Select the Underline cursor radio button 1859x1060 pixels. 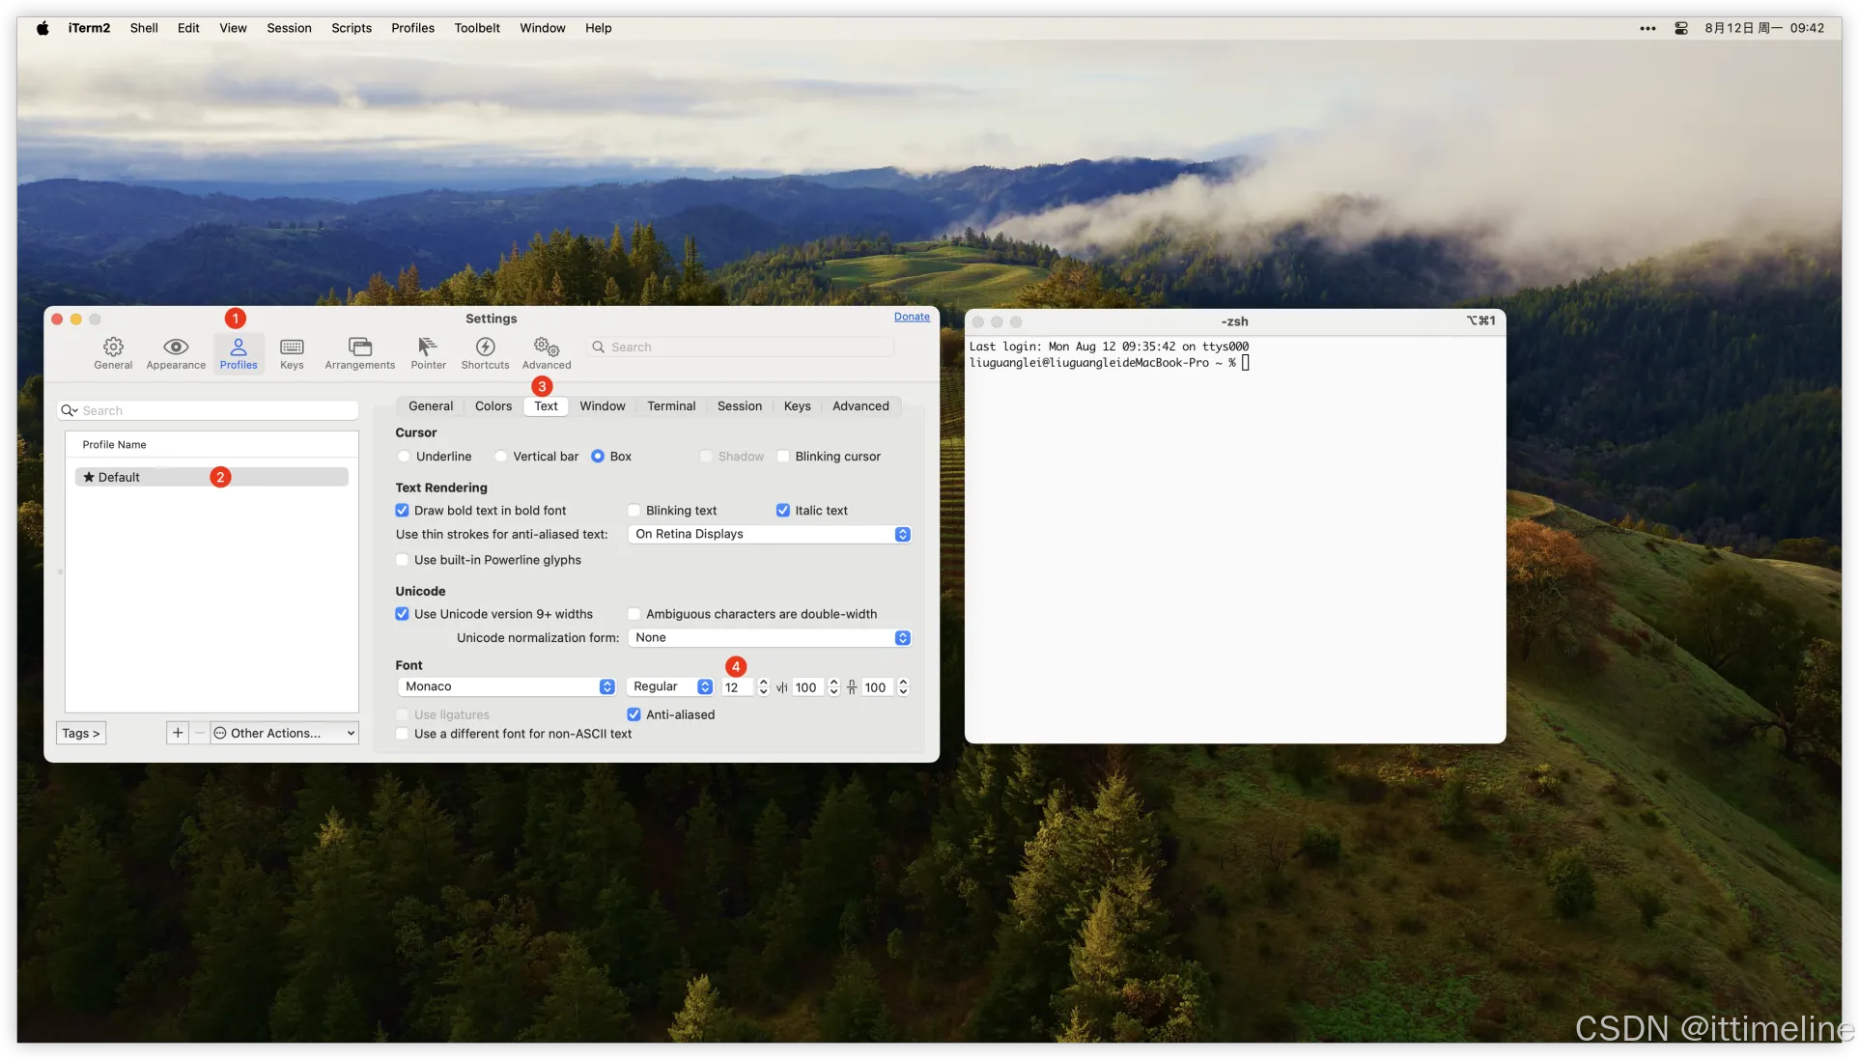(404, 457)
